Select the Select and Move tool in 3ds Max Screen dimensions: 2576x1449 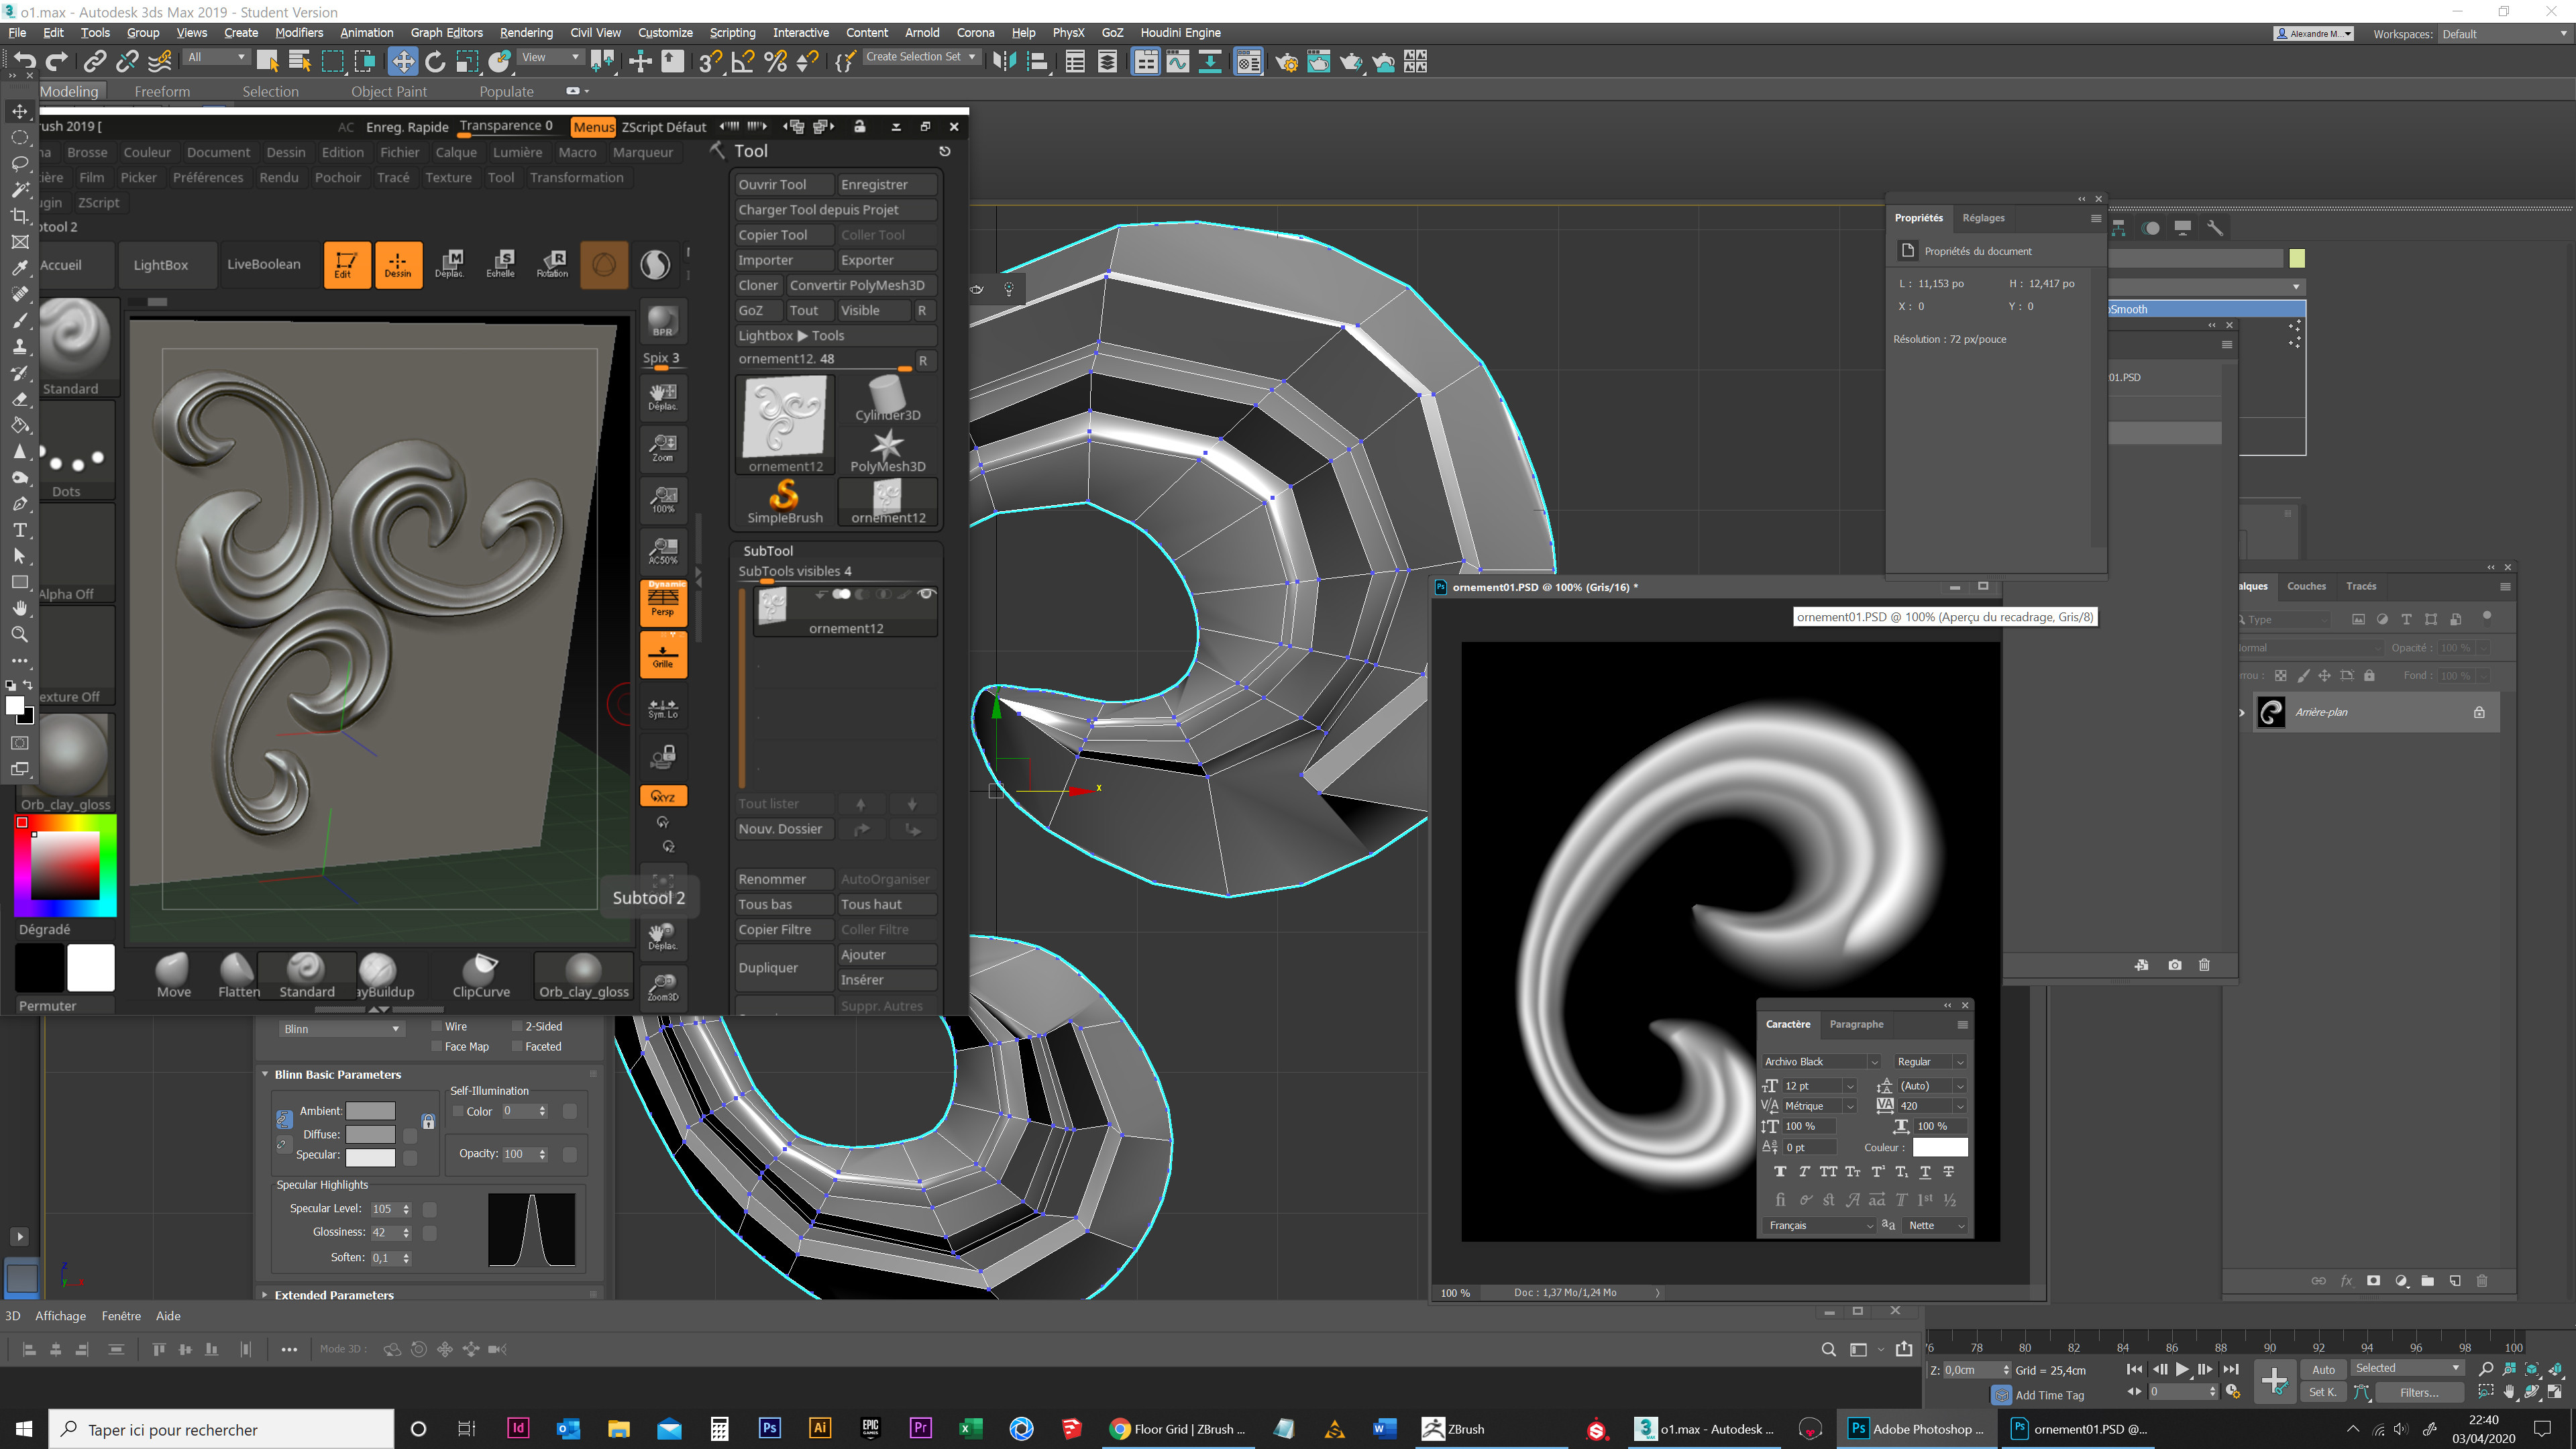[402, 61]
